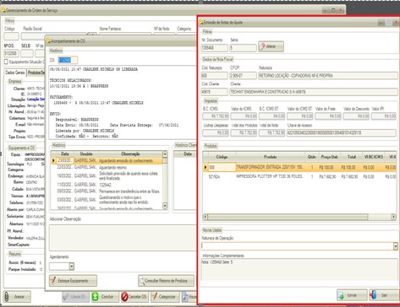Click the Concluir button with green icon
The image size is (400, 307).
105,297
